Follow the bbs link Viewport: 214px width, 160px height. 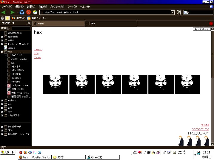pos(36,53)
